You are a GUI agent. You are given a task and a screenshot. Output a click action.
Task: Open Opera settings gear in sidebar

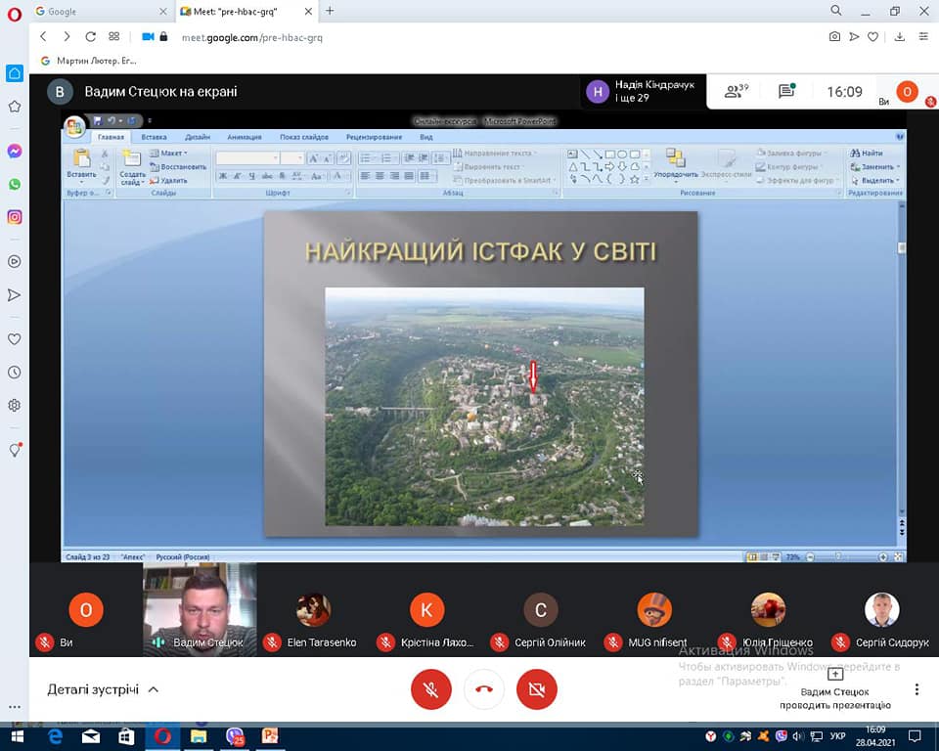[15, 405]
